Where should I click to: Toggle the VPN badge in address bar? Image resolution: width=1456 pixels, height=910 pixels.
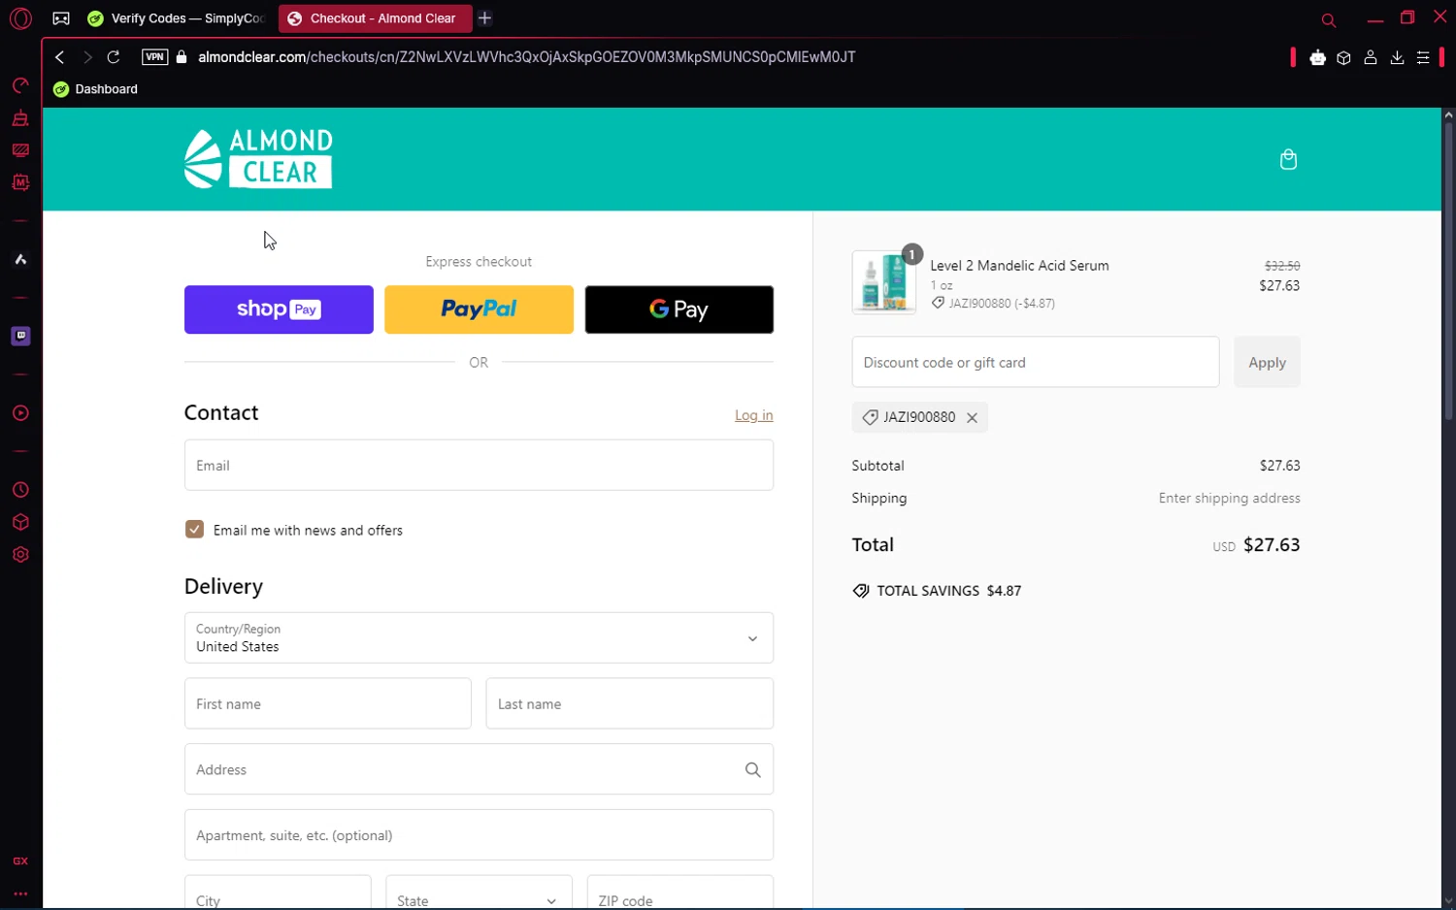154,57
